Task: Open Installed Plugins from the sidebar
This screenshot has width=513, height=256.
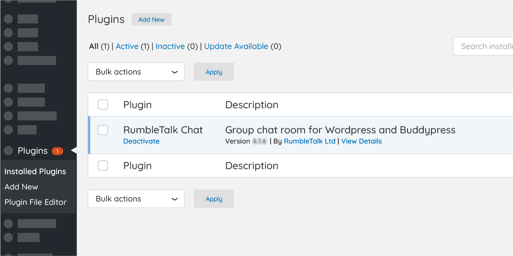Action: tap(35, 171)
